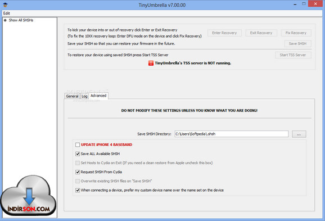Open the Edit menu
The height and width of the screenshot is (221, 325).
point(6,13)
